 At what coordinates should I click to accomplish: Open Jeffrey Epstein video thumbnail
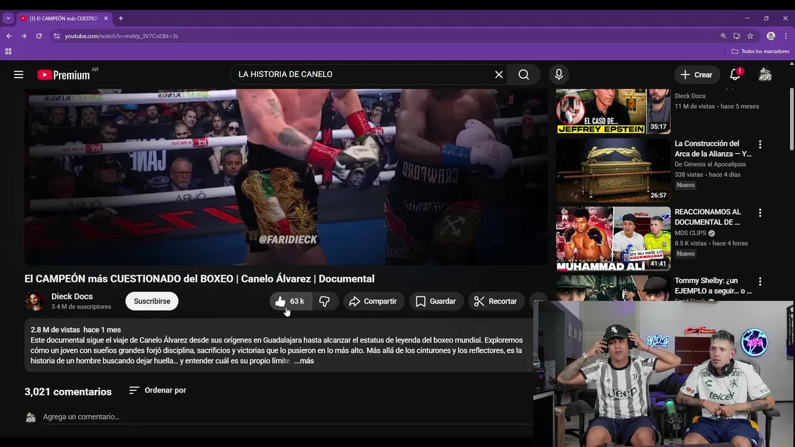613,111
